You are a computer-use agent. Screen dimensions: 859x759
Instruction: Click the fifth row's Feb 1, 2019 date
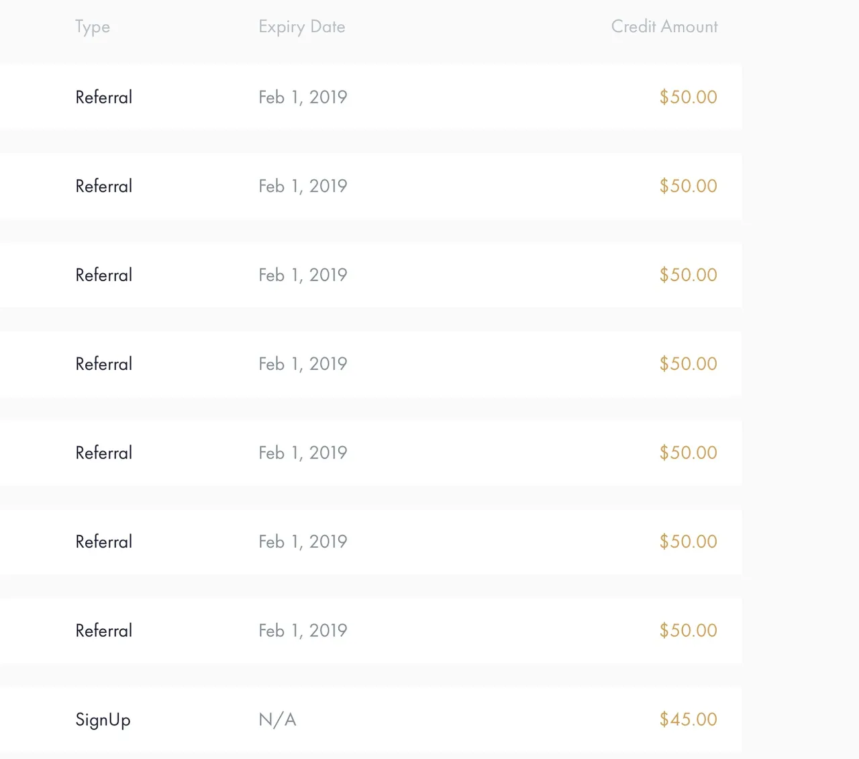pyautogui.click(x=303, y=453)
